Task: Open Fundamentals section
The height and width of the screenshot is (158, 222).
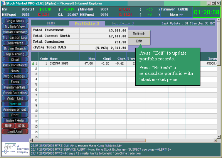Action: coord(15,87)
